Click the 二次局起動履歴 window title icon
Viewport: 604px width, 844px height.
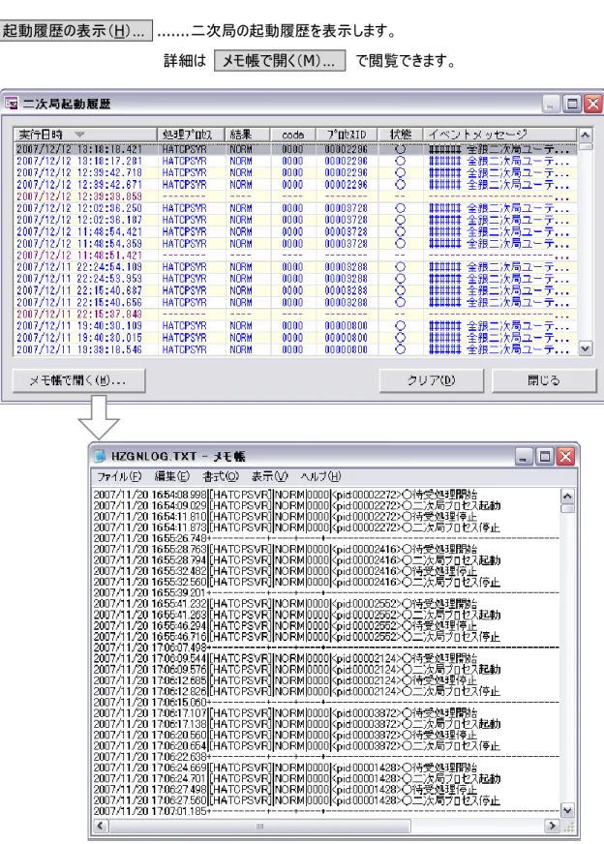coord(12,104)
